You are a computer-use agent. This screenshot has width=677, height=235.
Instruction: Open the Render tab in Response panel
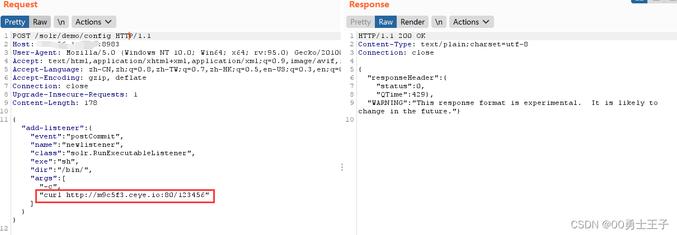coord(413,22)
